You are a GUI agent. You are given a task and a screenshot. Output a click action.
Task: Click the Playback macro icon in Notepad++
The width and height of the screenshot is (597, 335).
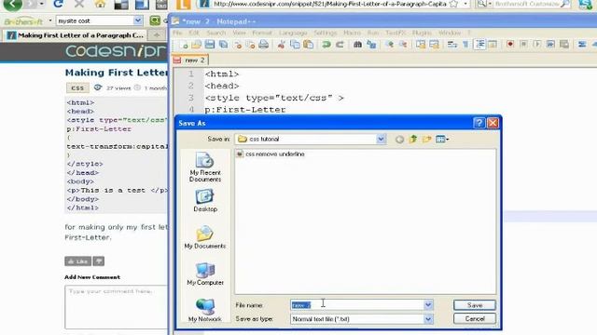tap(537, 45)
